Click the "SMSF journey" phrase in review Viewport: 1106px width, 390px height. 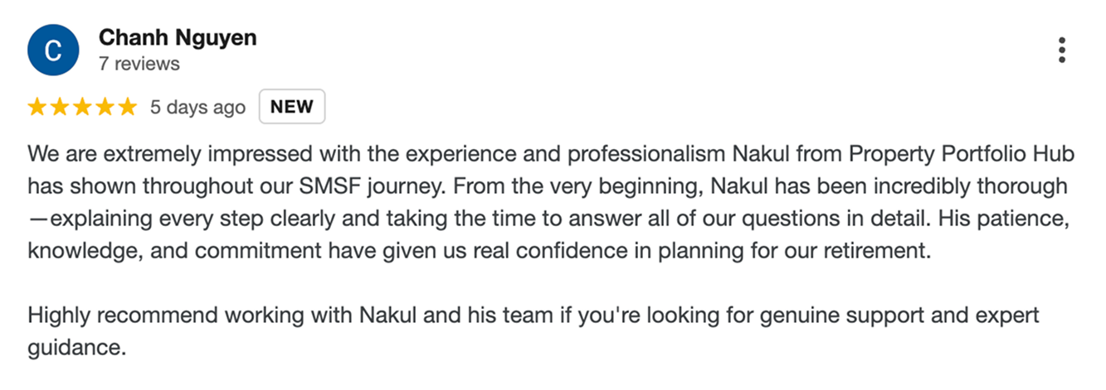coord(330,185)
